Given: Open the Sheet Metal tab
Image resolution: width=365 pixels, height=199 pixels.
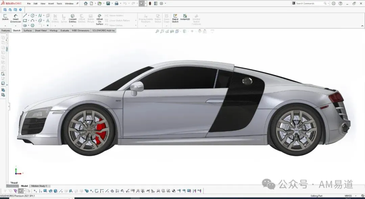Looking at the screenshot, I should [x=41, y=30].
